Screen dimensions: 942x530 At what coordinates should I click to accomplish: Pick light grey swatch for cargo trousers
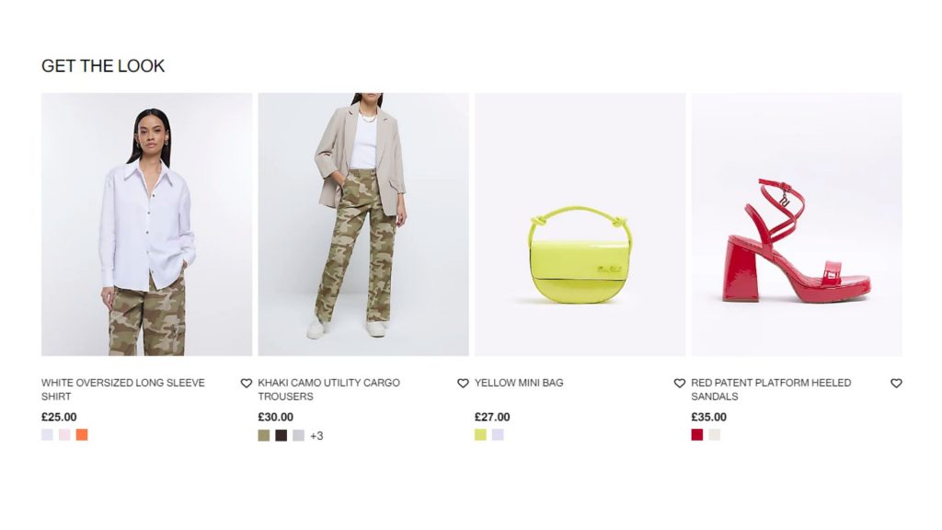(299, 435)
